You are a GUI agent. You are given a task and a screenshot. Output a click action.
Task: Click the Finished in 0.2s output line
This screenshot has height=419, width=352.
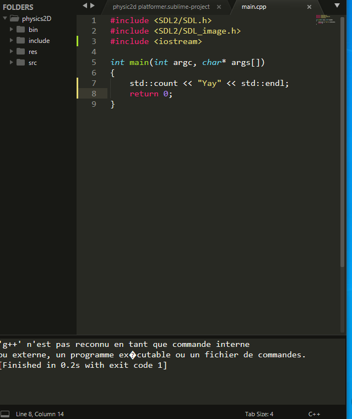[83, 365]
